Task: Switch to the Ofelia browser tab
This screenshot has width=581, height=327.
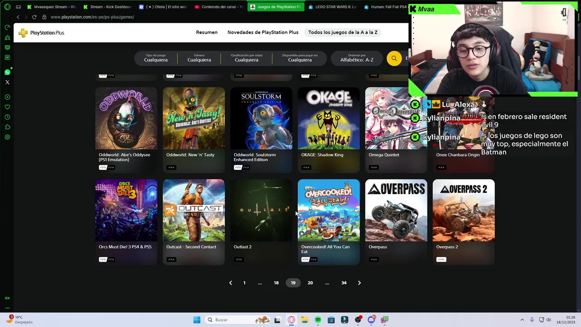Action: coord(163,7)
